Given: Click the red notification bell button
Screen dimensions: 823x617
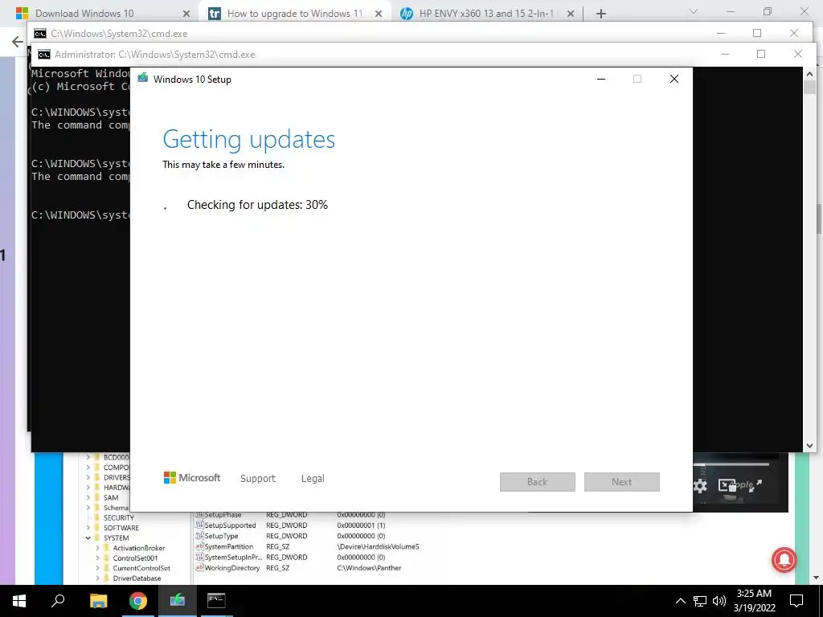Looking at the screenshot, I should click(x=784, y=560).
